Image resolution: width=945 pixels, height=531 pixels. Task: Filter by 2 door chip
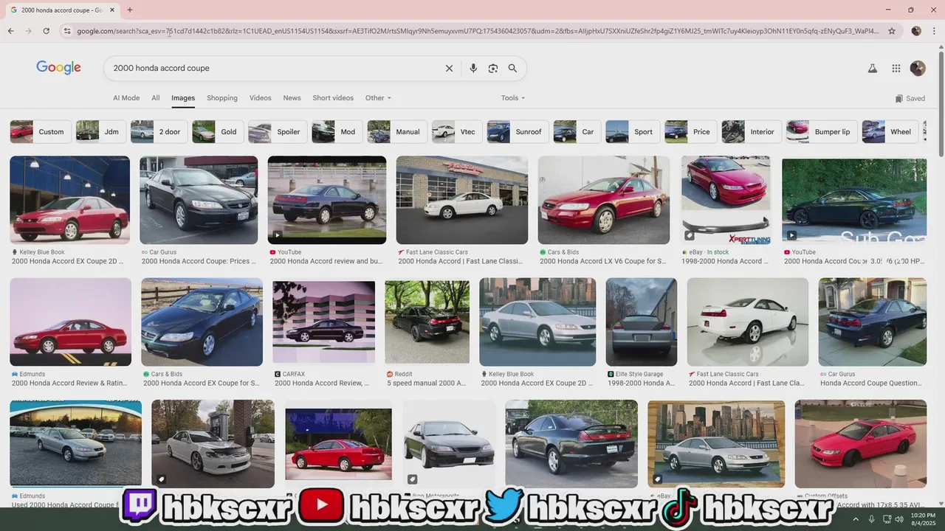[159, 132]
